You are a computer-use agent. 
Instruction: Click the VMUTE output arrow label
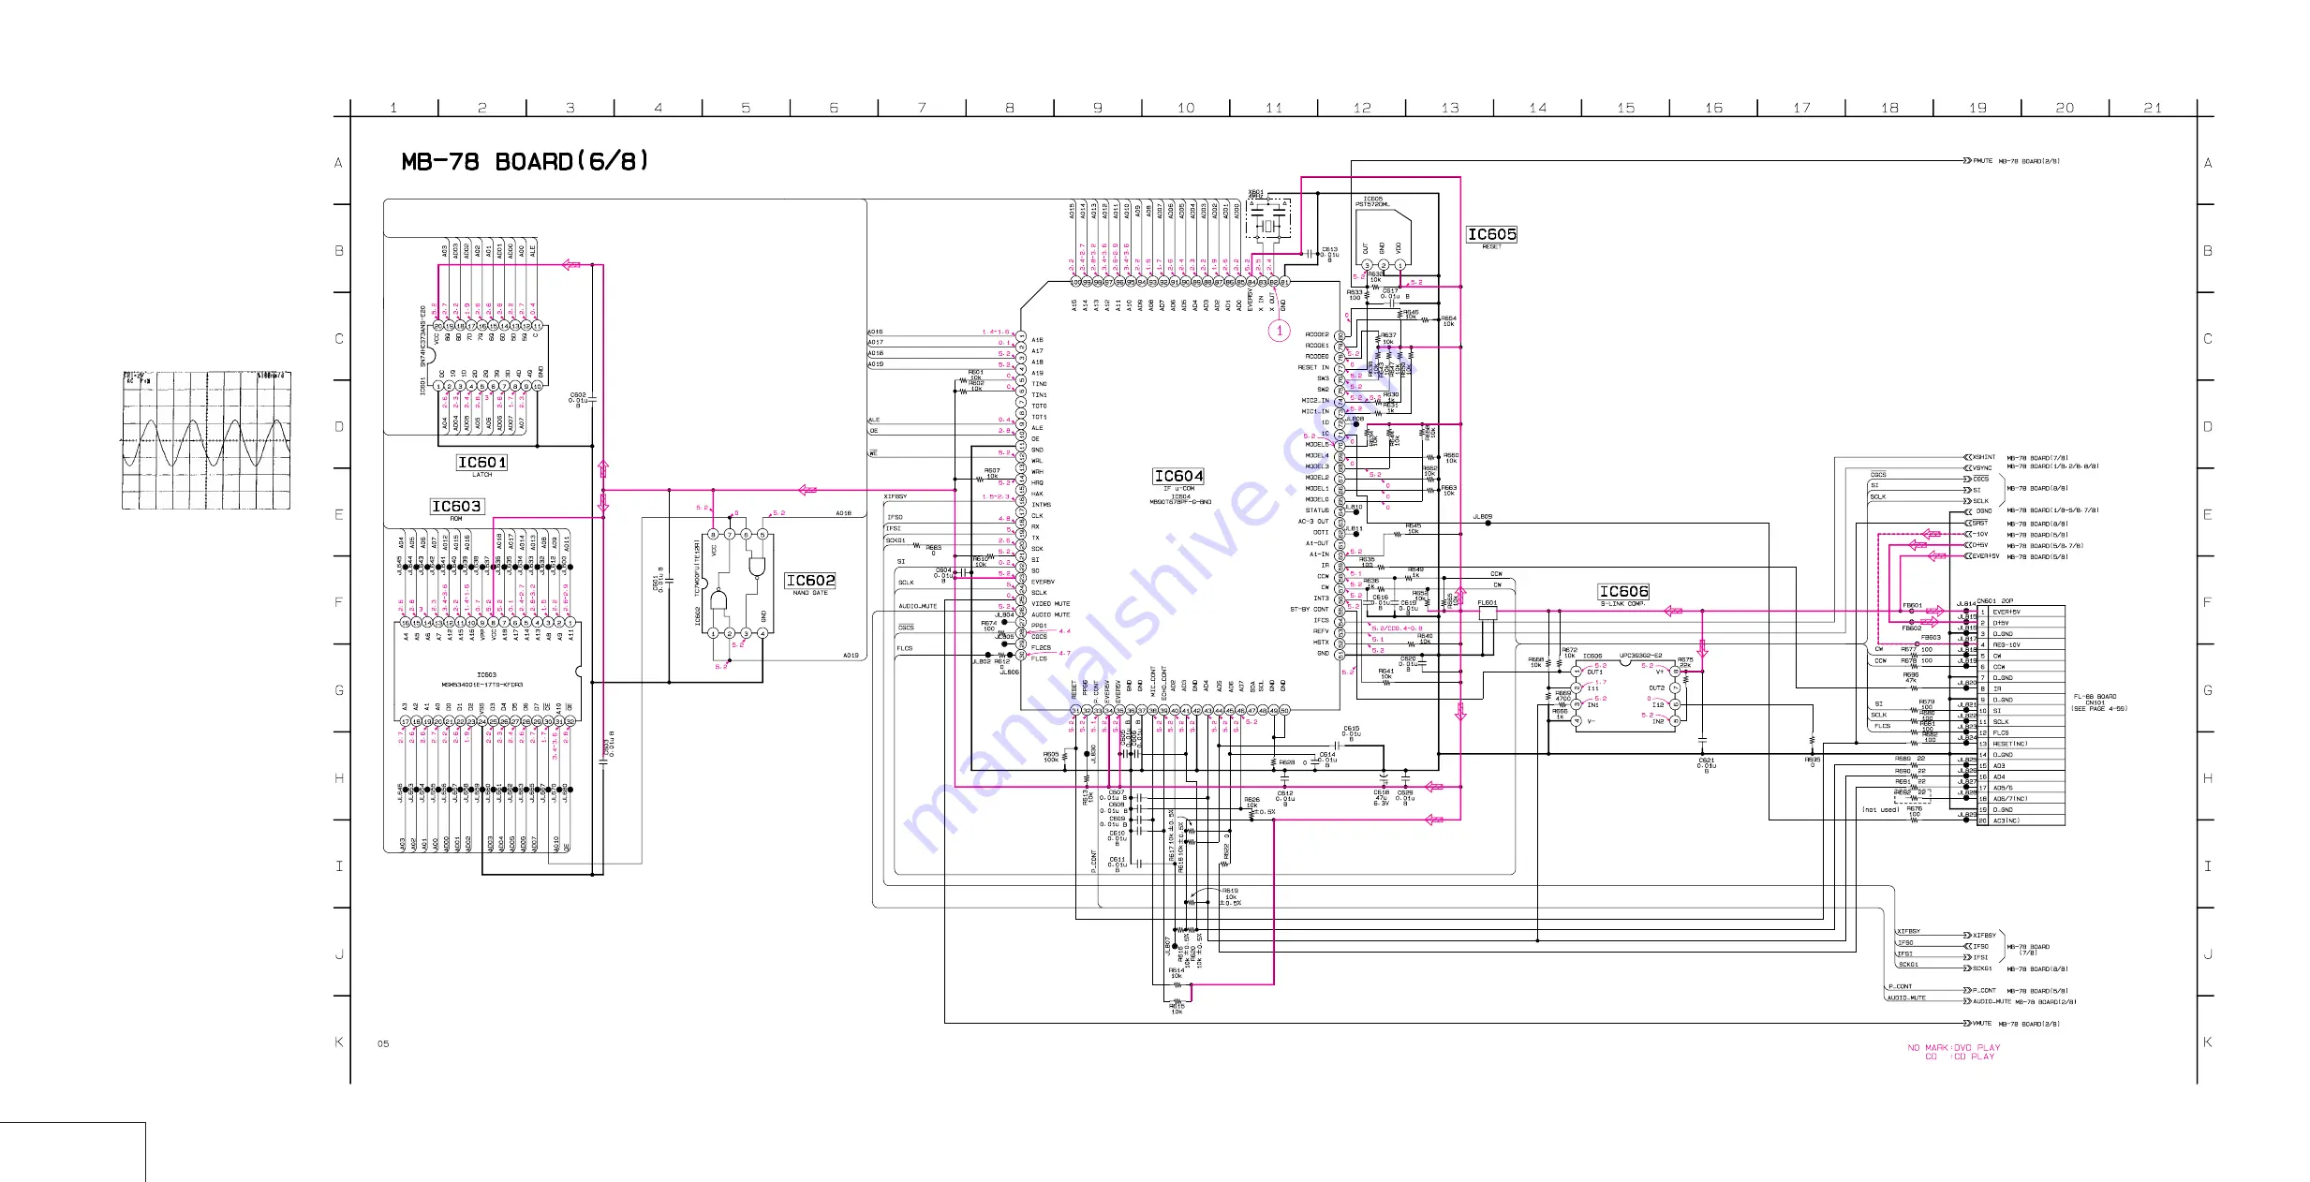pos(1982,1025)
